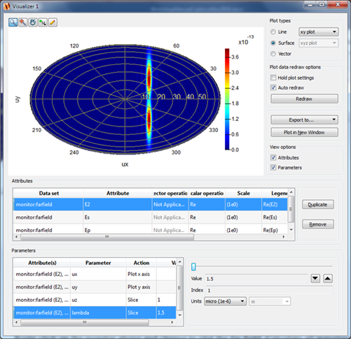Expand the Export to... dropdown
The image size is (351, 339).
point(304,120)
